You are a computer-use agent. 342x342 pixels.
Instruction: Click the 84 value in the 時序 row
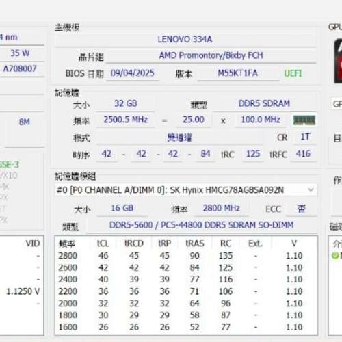(205, 154)
